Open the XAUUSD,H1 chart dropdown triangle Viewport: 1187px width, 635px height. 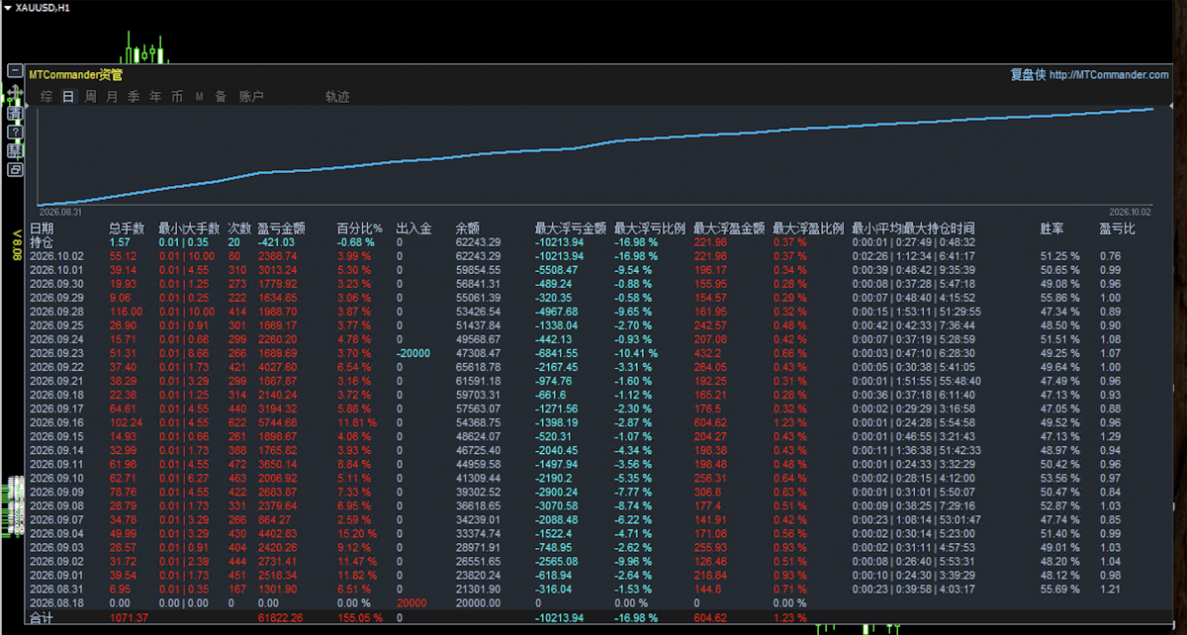coord(8,8)
